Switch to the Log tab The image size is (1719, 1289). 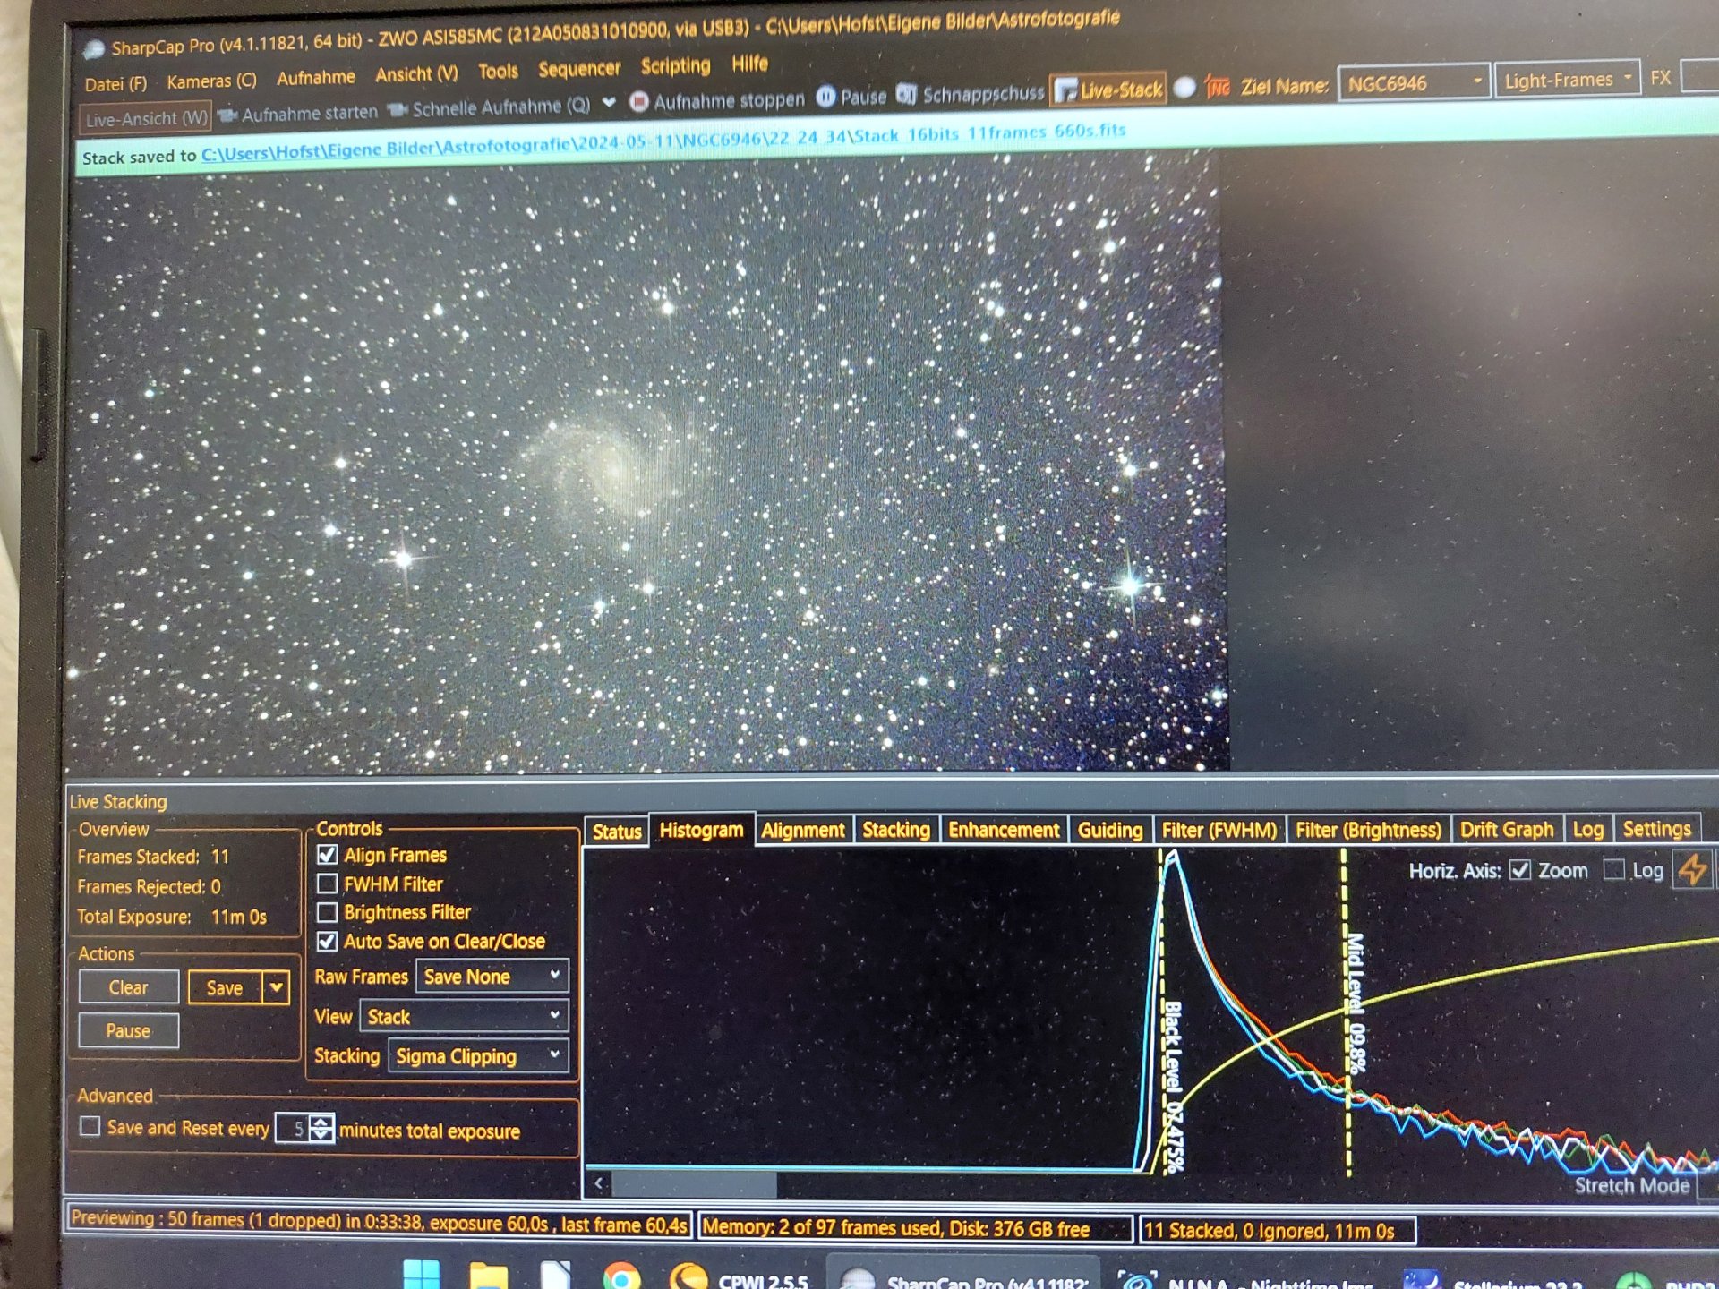coord(1587,829)
